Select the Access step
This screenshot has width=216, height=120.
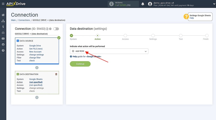125,35
